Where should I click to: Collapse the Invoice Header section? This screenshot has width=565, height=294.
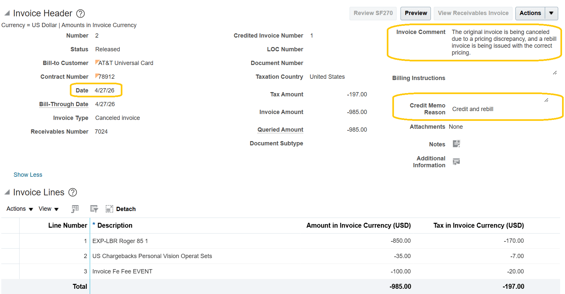coord(7,13)
